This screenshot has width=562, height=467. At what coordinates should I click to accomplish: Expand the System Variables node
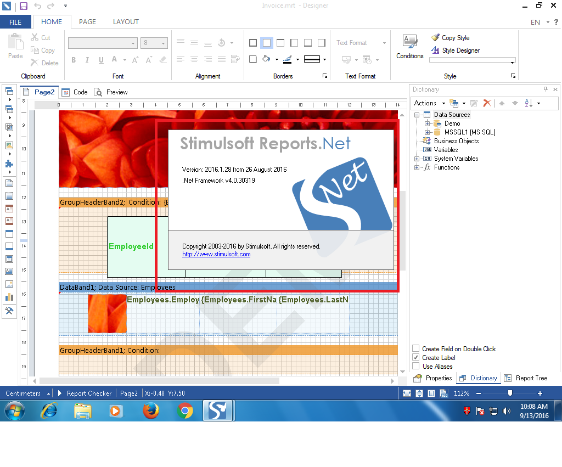click(x=417, y=159)
